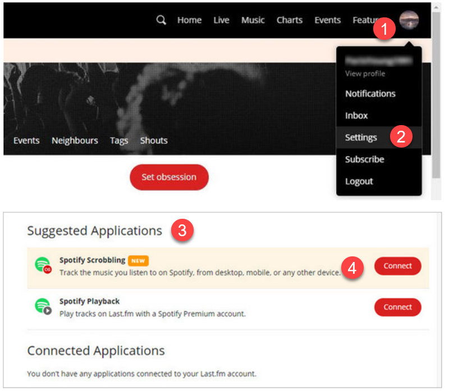Connect the Spotify Scrobbling application

coord(397,266)
